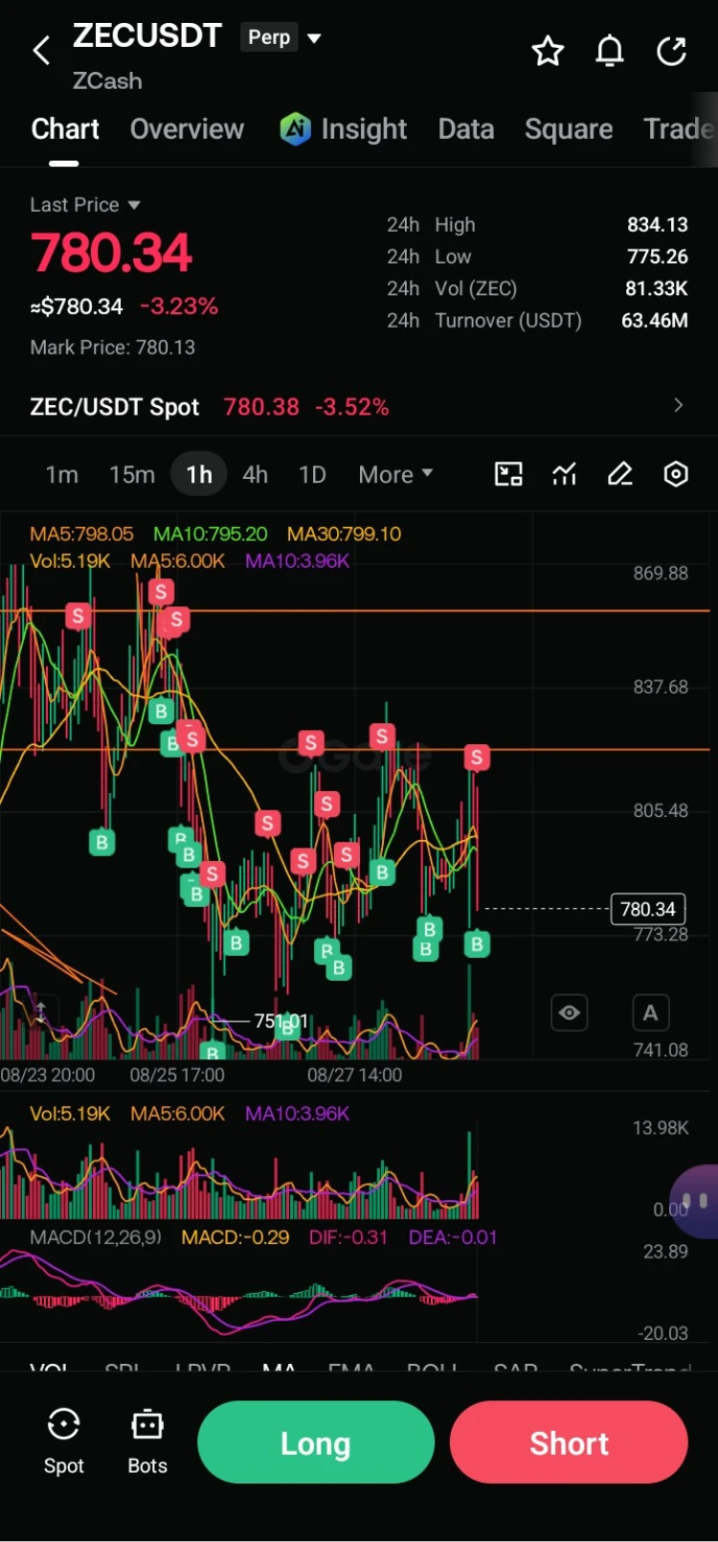The image size is (718, 1542).
Task: Tap the big red 780.34 last price
Action: pos(112,254)
